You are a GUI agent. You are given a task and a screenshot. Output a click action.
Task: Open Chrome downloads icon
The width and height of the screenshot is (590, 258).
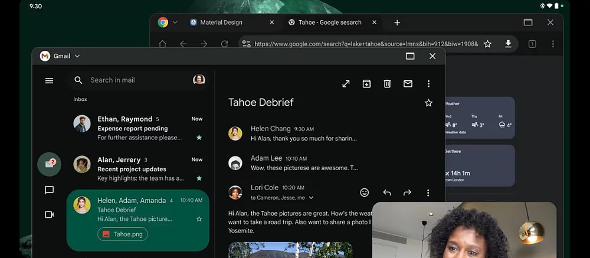[x=508, y=44]
